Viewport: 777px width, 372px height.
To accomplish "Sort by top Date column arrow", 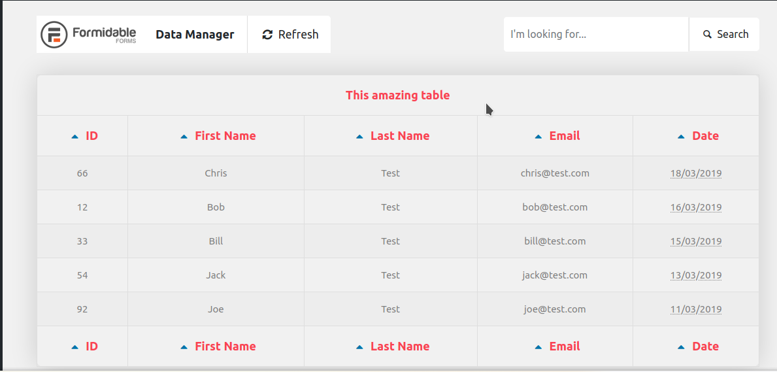I will pyautogui.click(x=681, y=137).
